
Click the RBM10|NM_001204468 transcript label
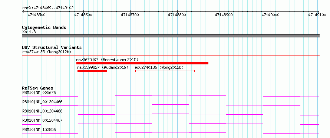[x=42, y=111]
